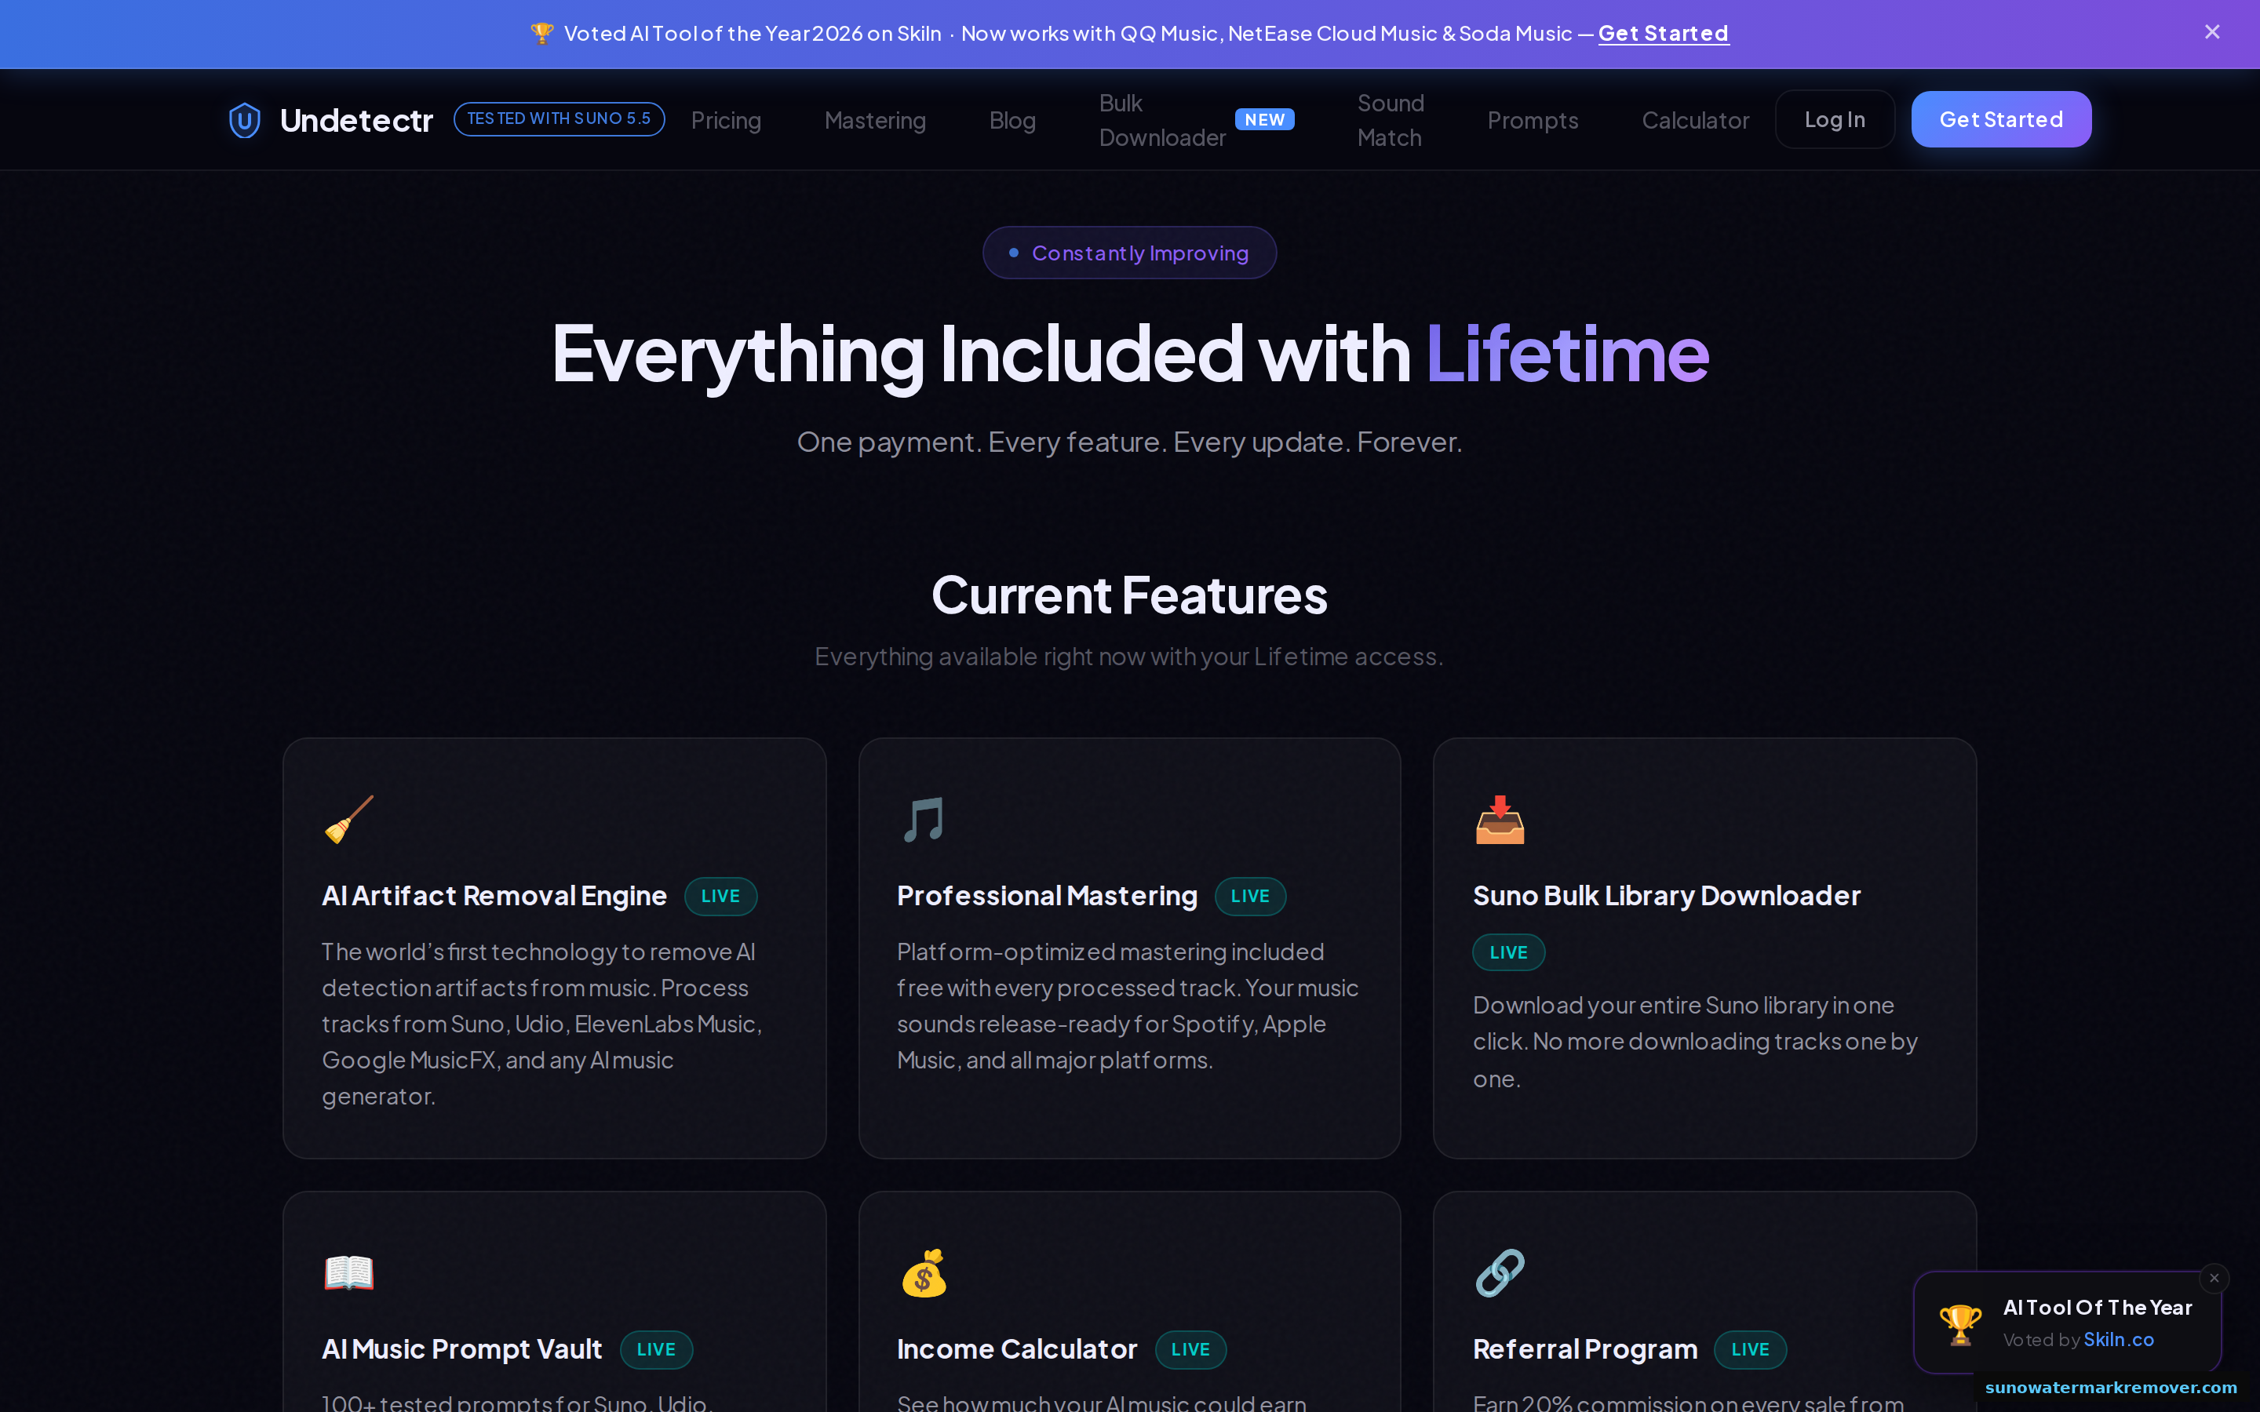Screen dimensions: 2260x1412
Task: Click the Bulk Library Downloader description text
Action: (x=1695, y=1041)
